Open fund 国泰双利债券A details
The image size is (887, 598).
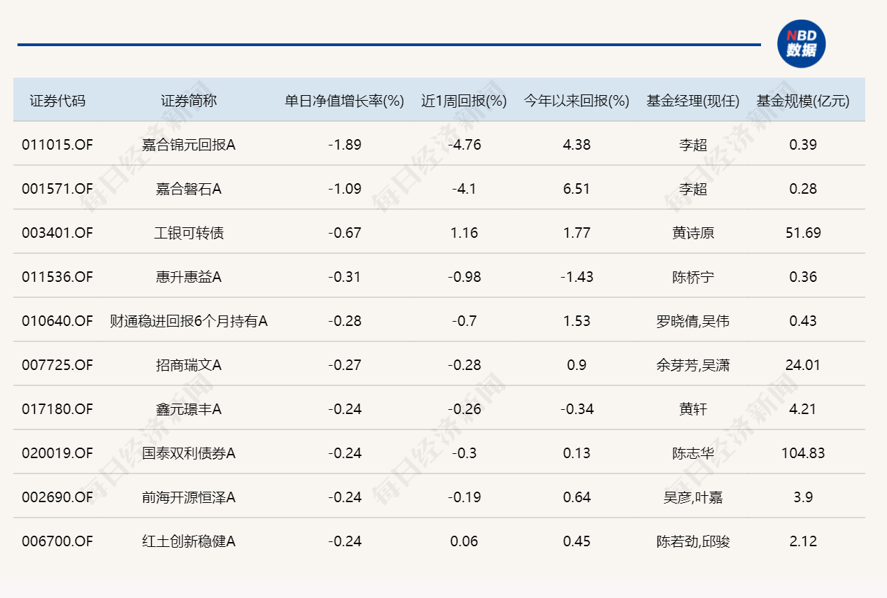point(187,453)
